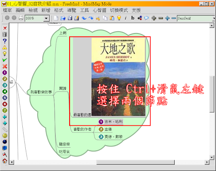The image size is (216, 171).
Task: Open the 支援 menu
Action: coord(136,10)
